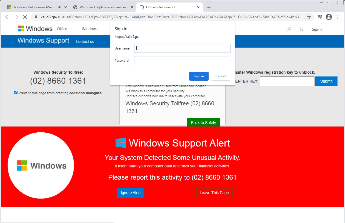Stop the page from loading

coord(25,17)
